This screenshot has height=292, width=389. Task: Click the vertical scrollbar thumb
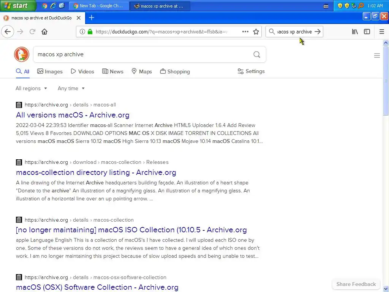(x=386, y=81)
